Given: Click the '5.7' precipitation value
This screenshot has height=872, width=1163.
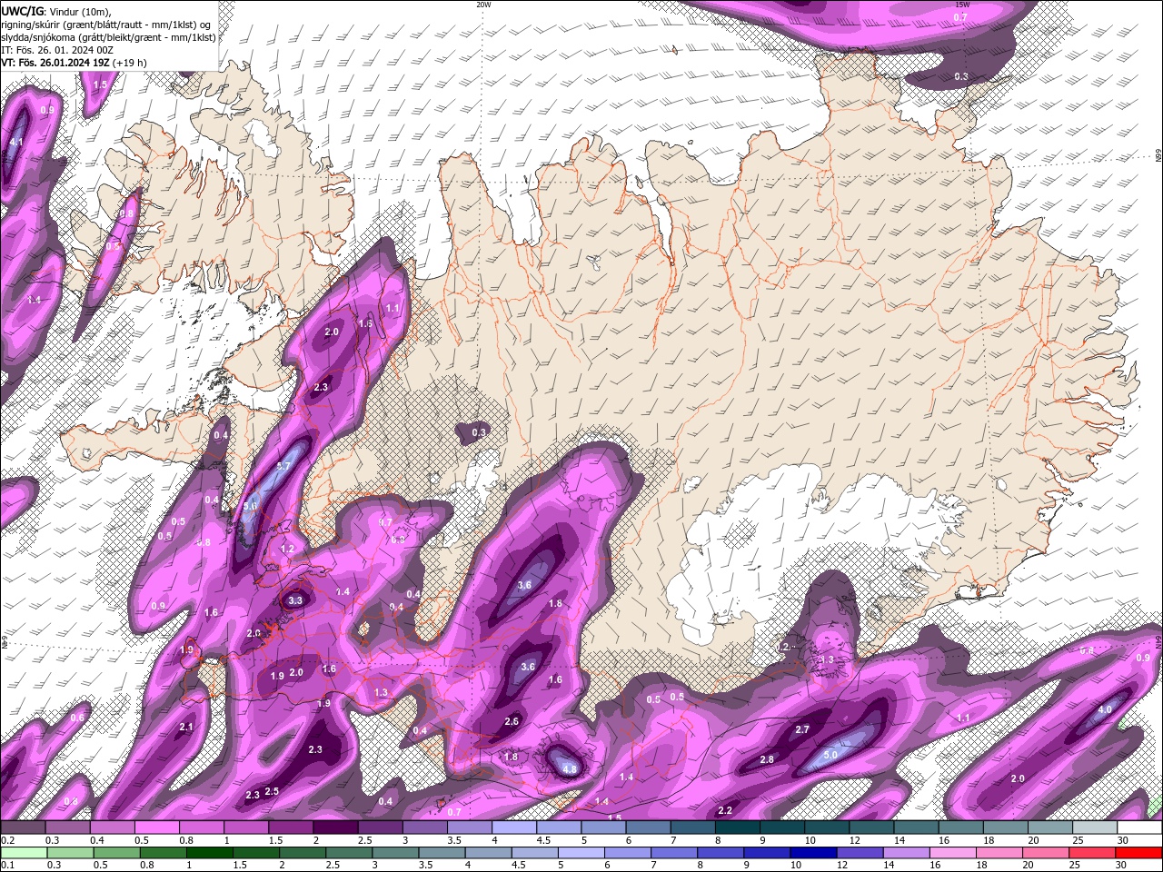Looking at the screenshot, I should [x=283, y=467].
